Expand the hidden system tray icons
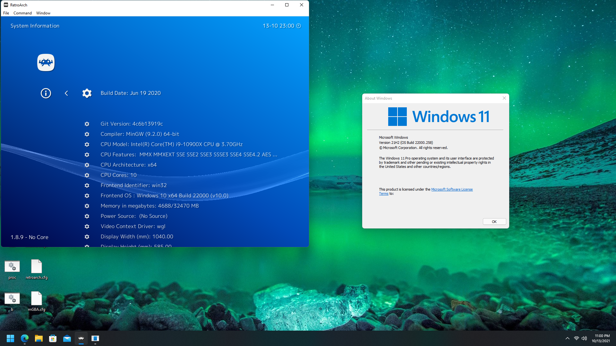The image size is (616, 346). (568, 338)
